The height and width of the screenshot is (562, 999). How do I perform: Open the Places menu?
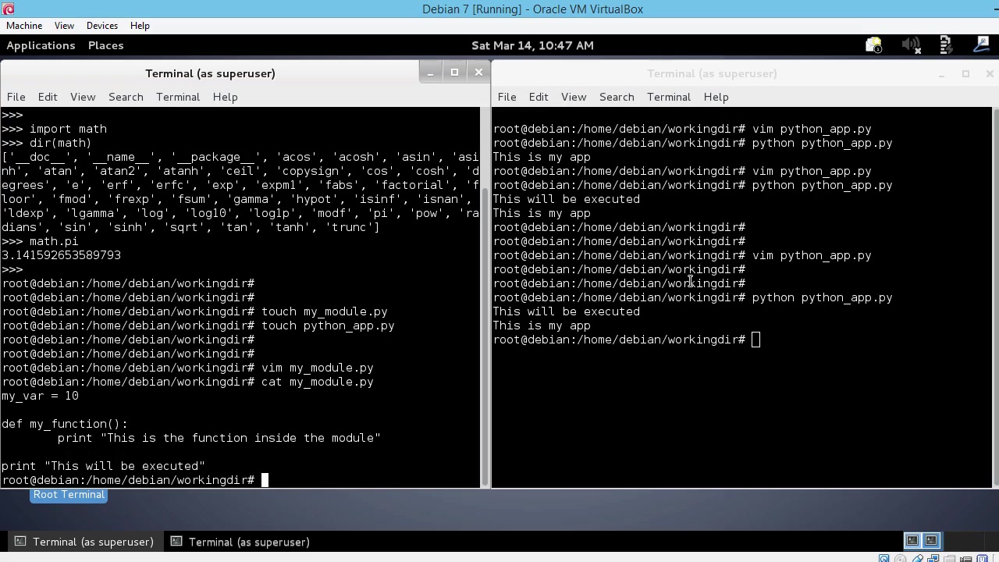(x=105, y=45)
